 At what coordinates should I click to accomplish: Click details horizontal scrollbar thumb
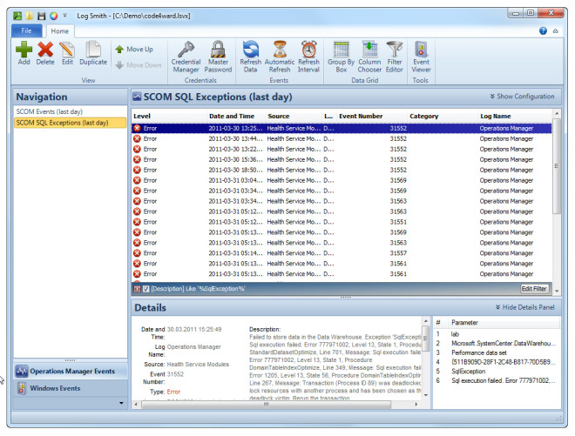coord(267,405)
